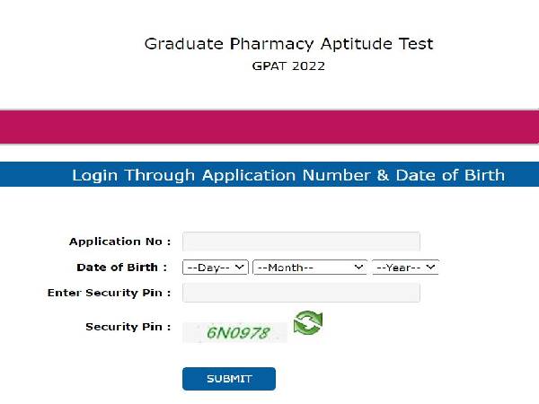Click the chevron on the Month dropdown
This screenshot has height=404, width=539.
[x=359, y=268]
